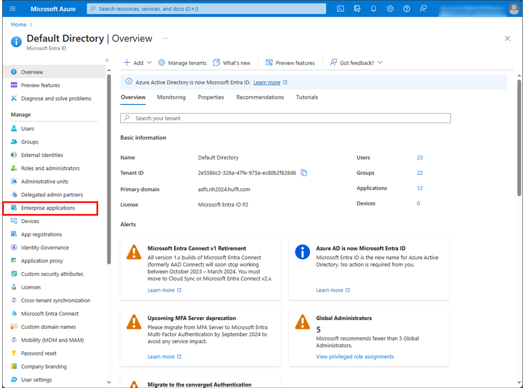Click the Application proxy icon

(14, 261)
